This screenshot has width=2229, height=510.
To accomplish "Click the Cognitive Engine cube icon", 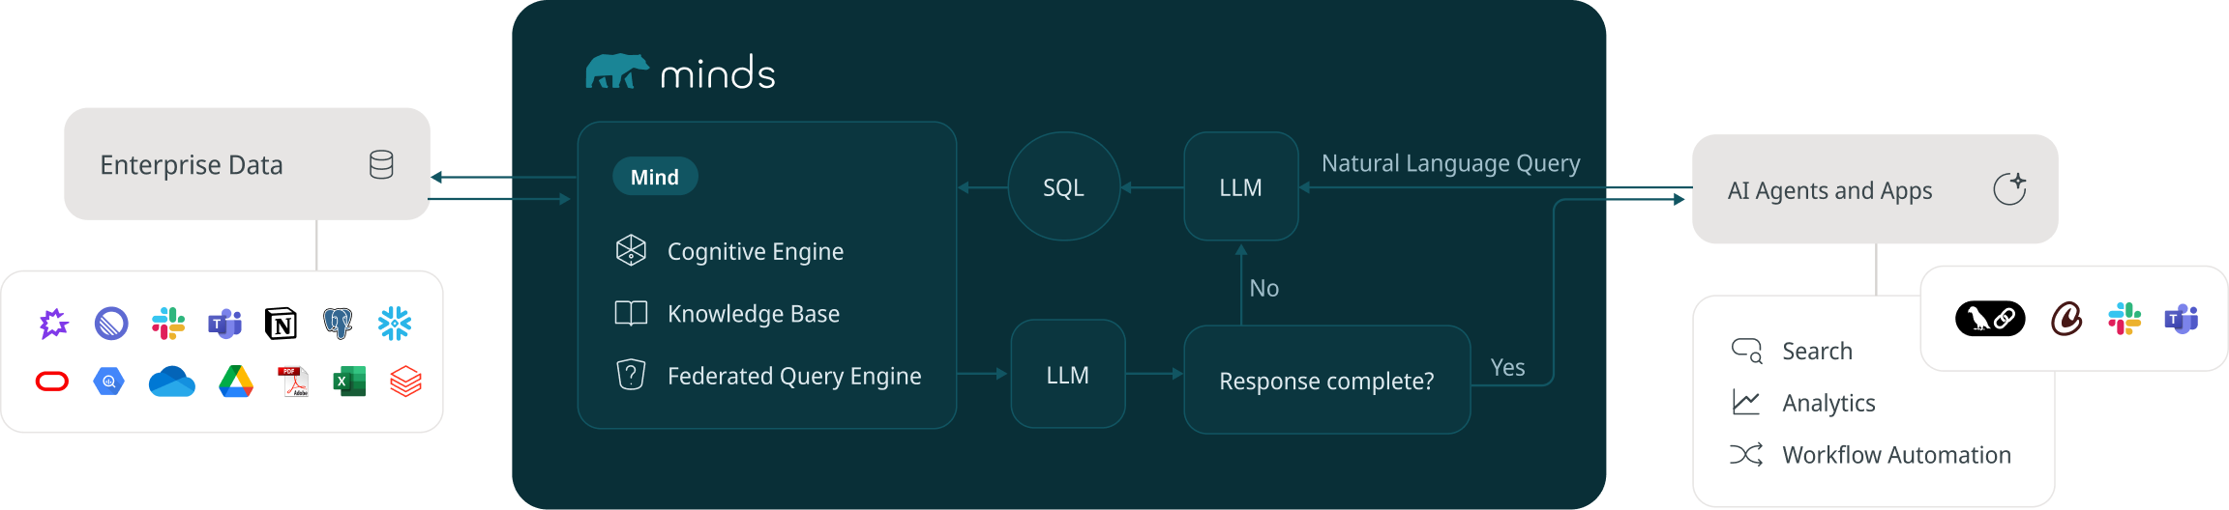I will tap(631, 250).
